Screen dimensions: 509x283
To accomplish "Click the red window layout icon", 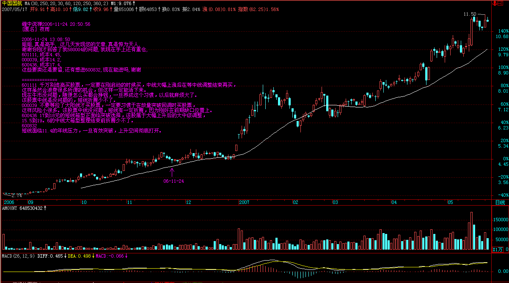I will pos(501,3).
